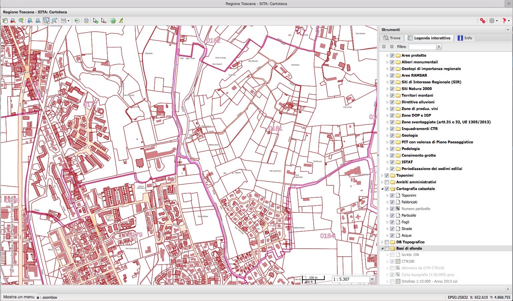The height and width of the screenshot is (301, 513).
Task: Open the Info tab
Action: 465,38
